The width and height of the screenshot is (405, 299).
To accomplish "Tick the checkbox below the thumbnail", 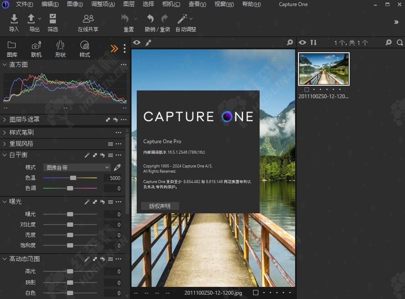I will click(307, 90).
